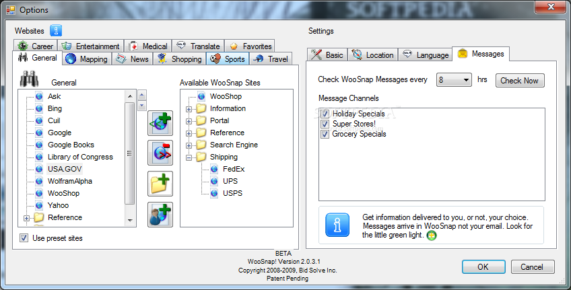The width and height of the screenshot is (571, 290).
Task: Toggle Use preset sites checkbox
Action: pyautogui.click(x=24, y=238)
